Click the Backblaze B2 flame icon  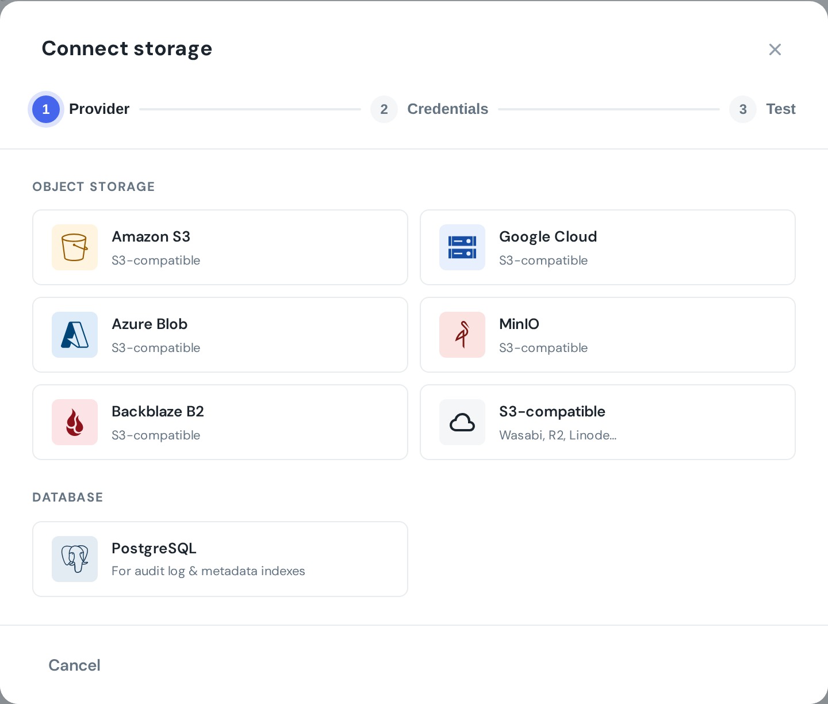click(75, 422)
